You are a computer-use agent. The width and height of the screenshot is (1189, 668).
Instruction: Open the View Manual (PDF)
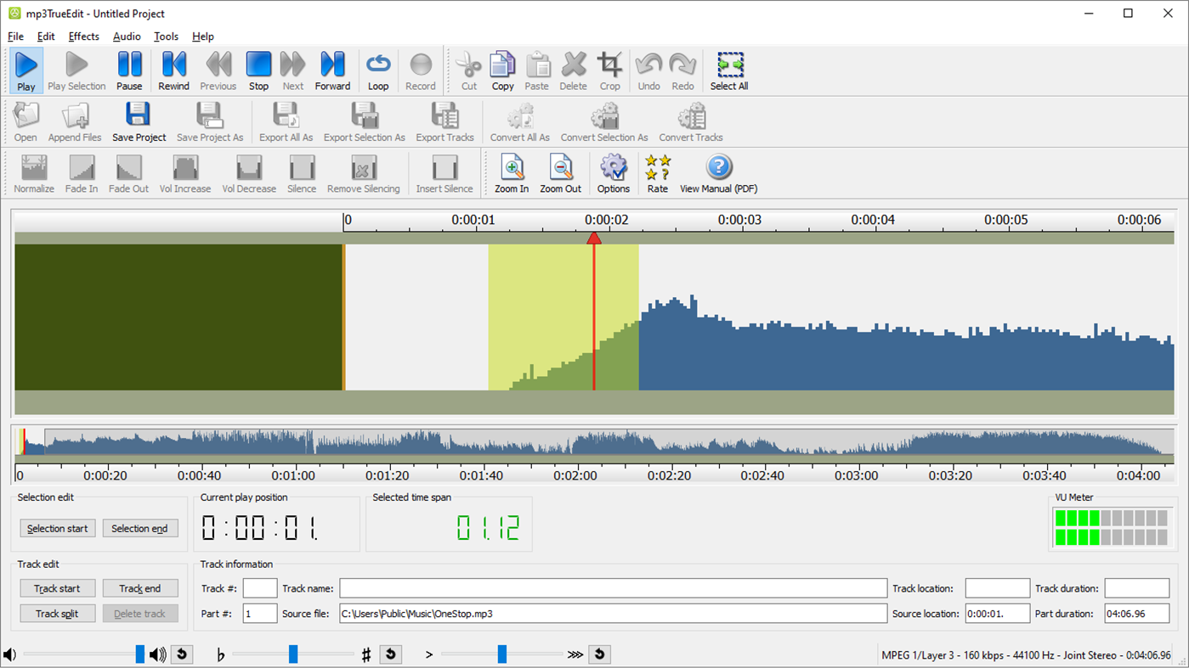click(718, 172)
